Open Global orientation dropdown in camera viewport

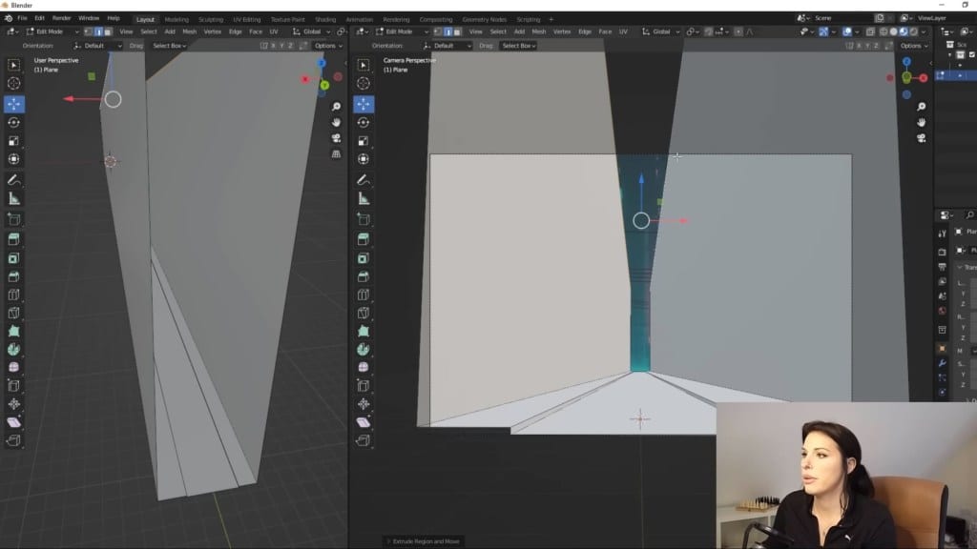coord(661,31)
